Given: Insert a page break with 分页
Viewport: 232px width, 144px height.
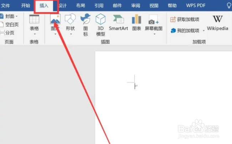Looking at the screenshot, I should 7,33.
